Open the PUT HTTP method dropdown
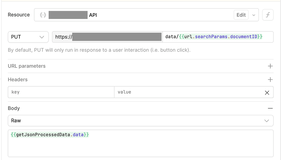This screenshot has height=160, width=281. click(28, 37)
